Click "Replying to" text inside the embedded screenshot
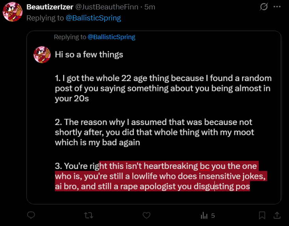 70,37
